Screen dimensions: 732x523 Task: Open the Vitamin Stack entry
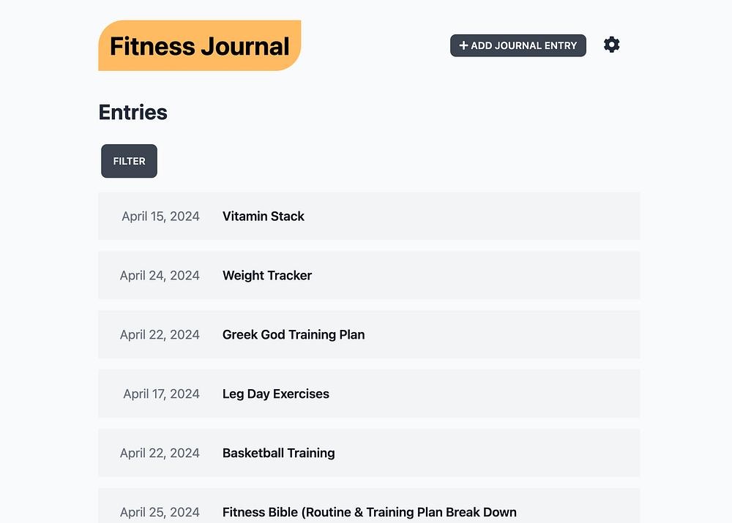pos(264,216)
